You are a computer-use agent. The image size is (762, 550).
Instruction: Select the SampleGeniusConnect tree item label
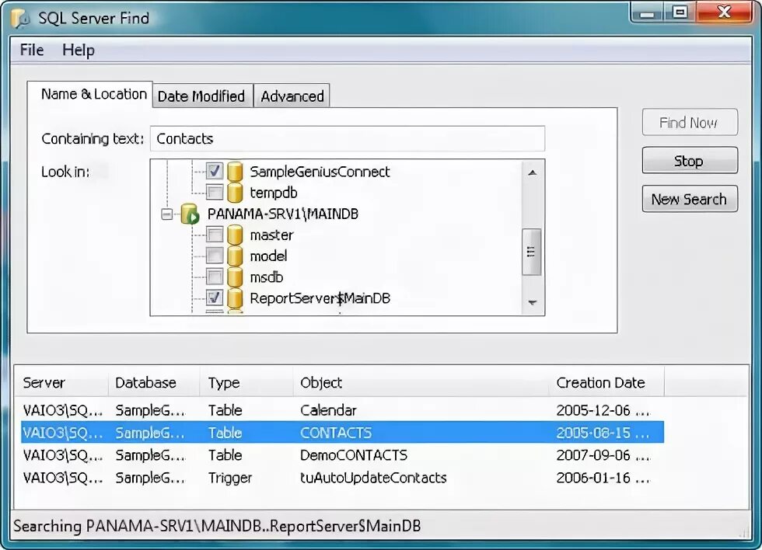(x=320, y=172)
